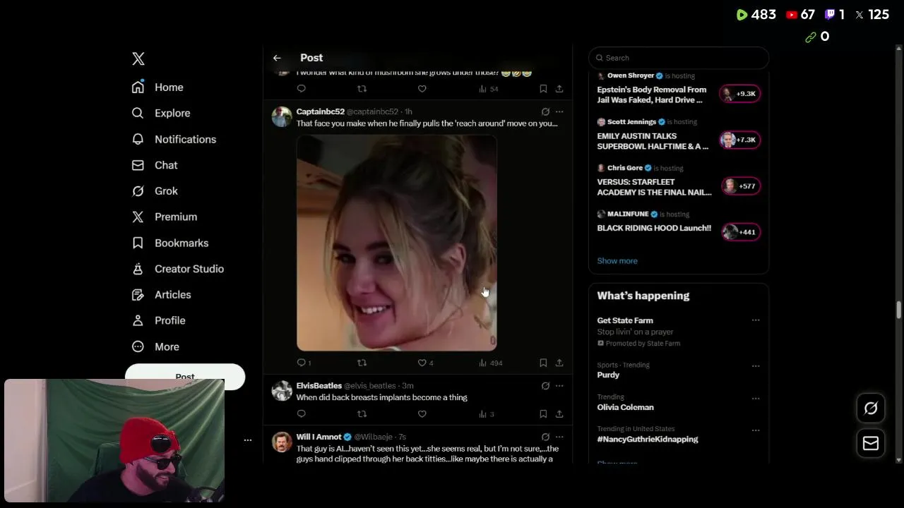Open the BLACK RIDING HOOD Launch space
The image size is (904, 508).
679,226
